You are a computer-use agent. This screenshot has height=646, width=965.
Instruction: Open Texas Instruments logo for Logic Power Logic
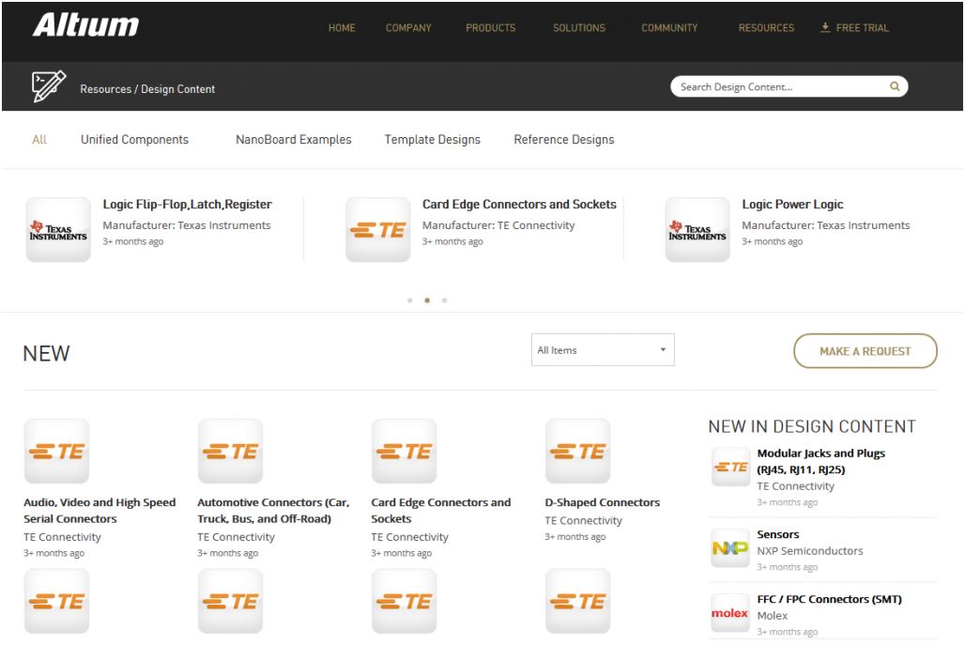pyautogui.click(x=697, y=230)
